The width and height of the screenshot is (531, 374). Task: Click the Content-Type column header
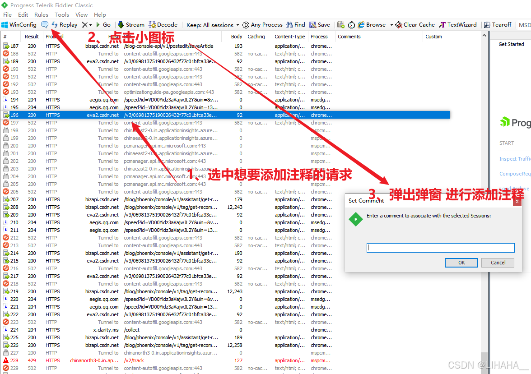click(290, 37)
